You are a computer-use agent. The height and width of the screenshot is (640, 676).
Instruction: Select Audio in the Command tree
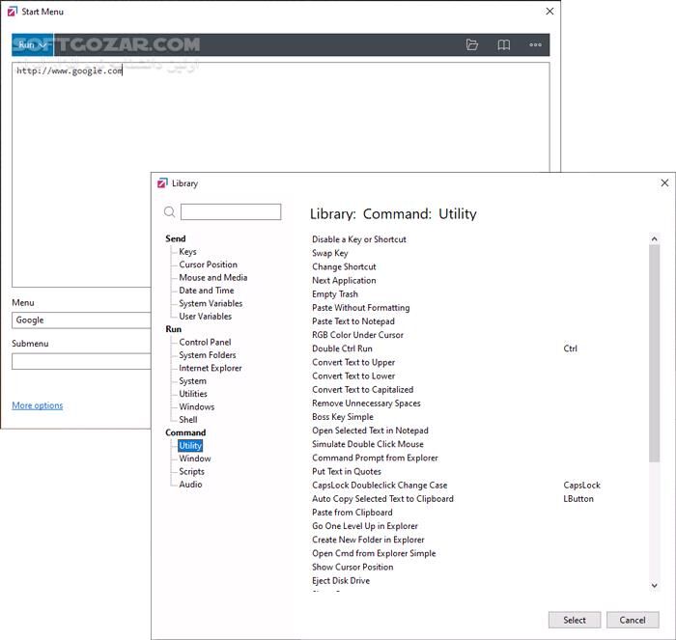click(190, 485)
